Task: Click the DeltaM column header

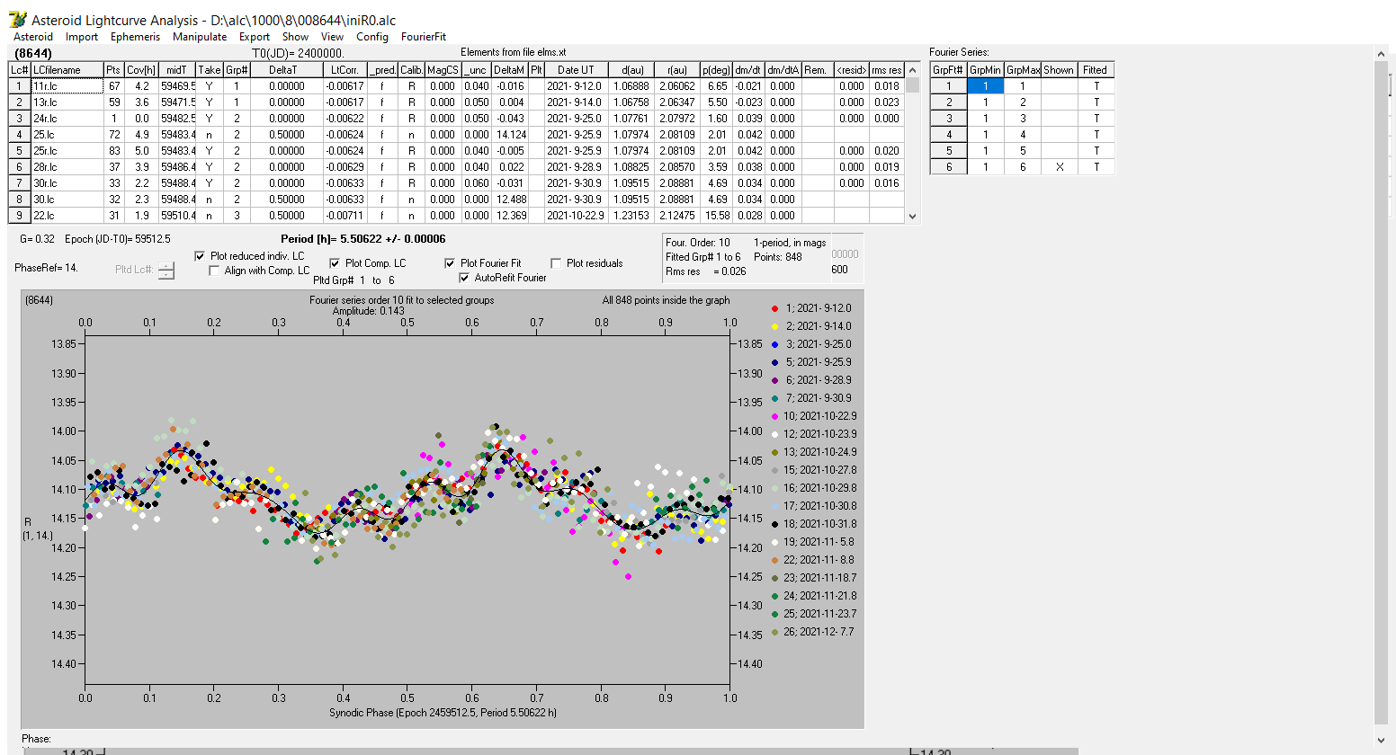Action: (509, 70)
